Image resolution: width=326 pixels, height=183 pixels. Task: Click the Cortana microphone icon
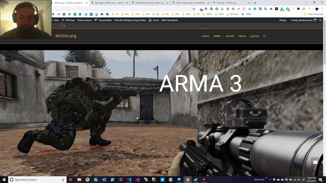[x=63, y=180]
